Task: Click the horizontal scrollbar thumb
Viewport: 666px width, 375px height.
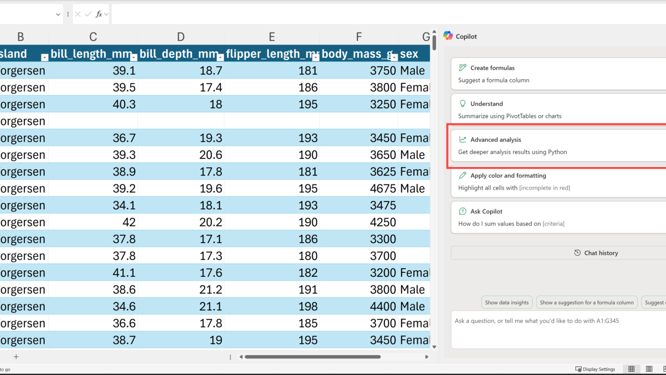Action: (312, 357)
